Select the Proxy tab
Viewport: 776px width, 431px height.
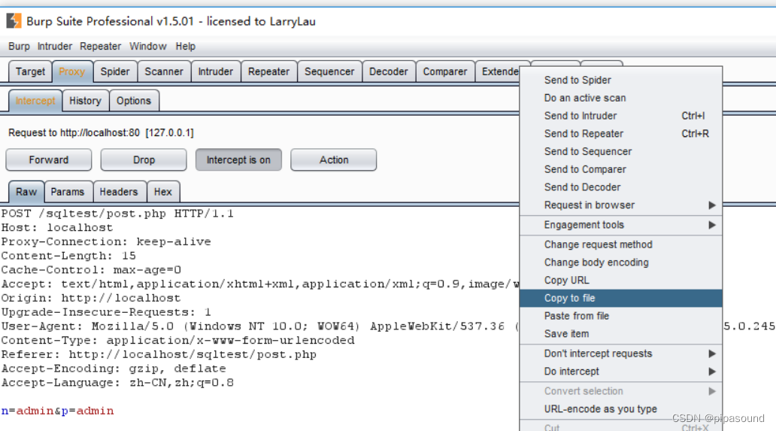(x=72, y=71)
